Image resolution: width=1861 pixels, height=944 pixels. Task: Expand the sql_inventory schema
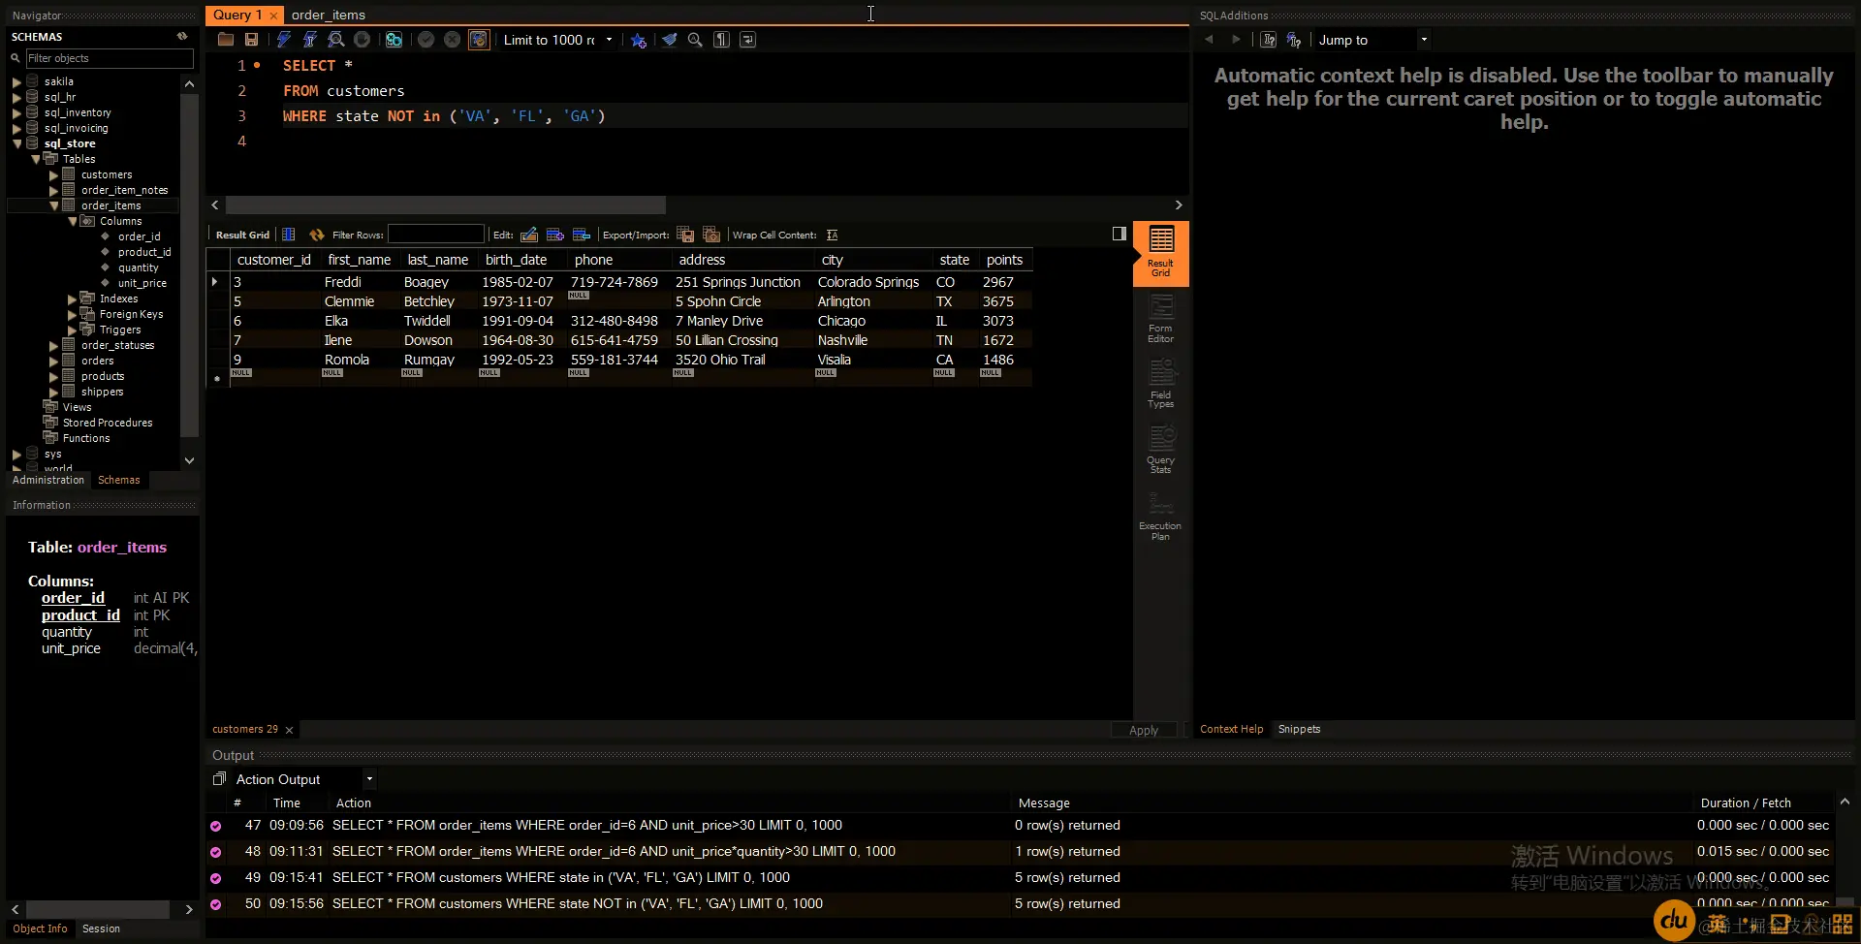(16, 113)
